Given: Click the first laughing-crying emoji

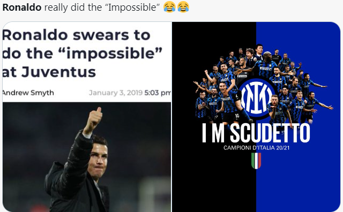Looking at the screenshot, I should [x=169, y=7].
